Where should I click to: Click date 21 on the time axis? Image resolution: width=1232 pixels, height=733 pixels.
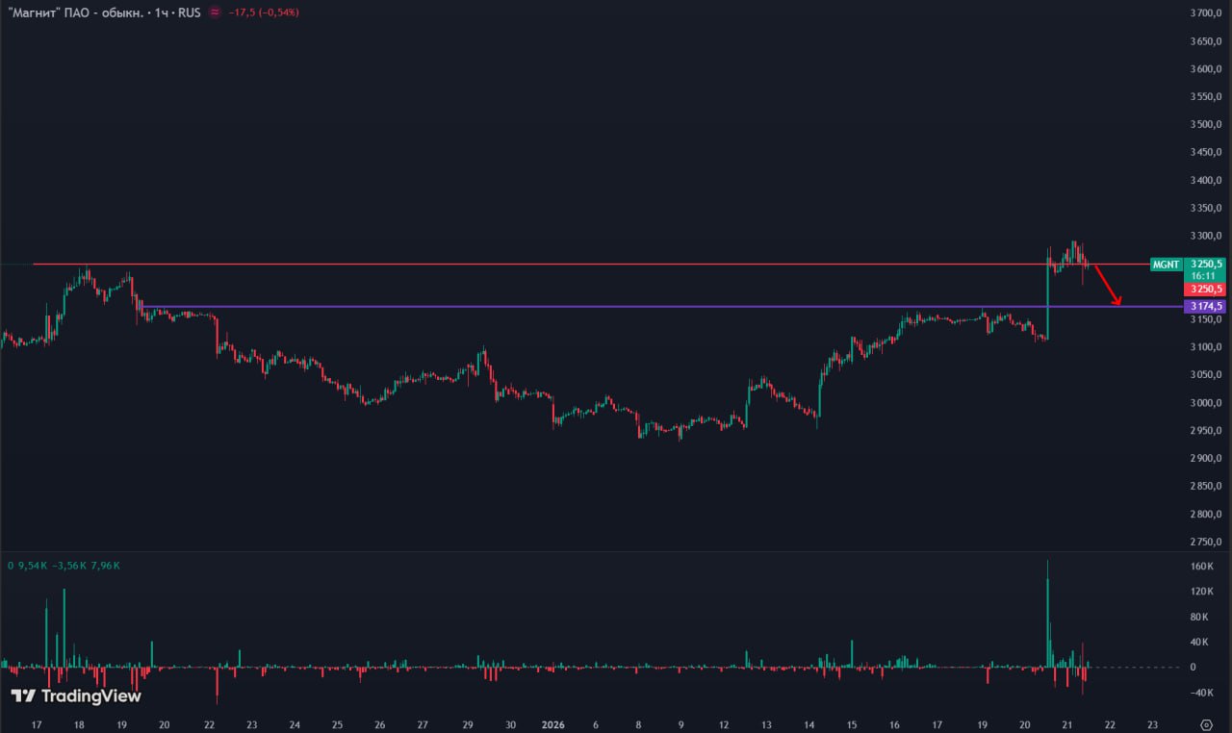(1066, 724)
